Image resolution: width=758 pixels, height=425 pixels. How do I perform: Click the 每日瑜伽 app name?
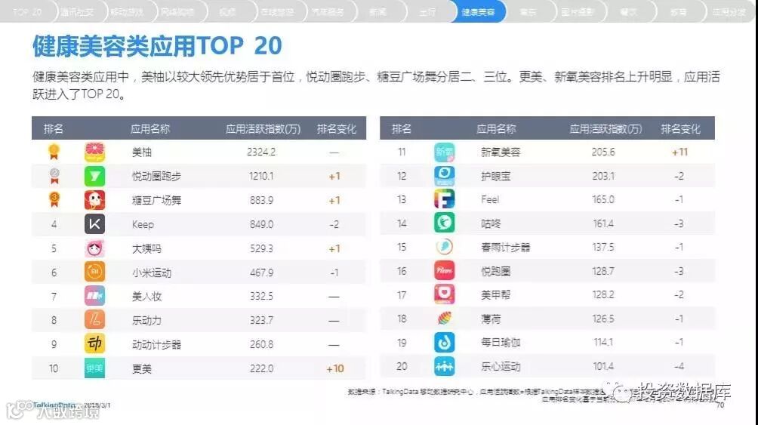501,342
